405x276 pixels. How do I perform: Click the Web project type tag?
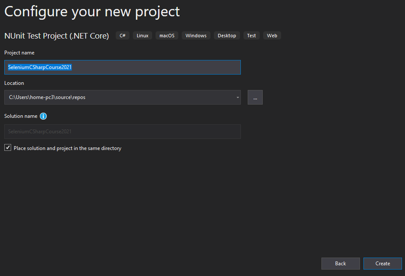(272, 36)
